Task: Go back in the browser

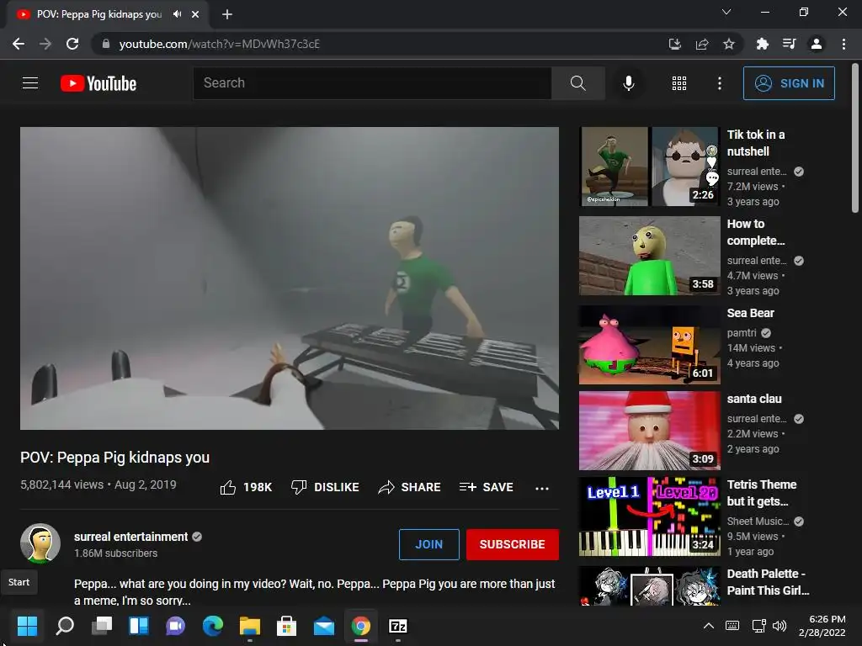Action: (19, 44)
